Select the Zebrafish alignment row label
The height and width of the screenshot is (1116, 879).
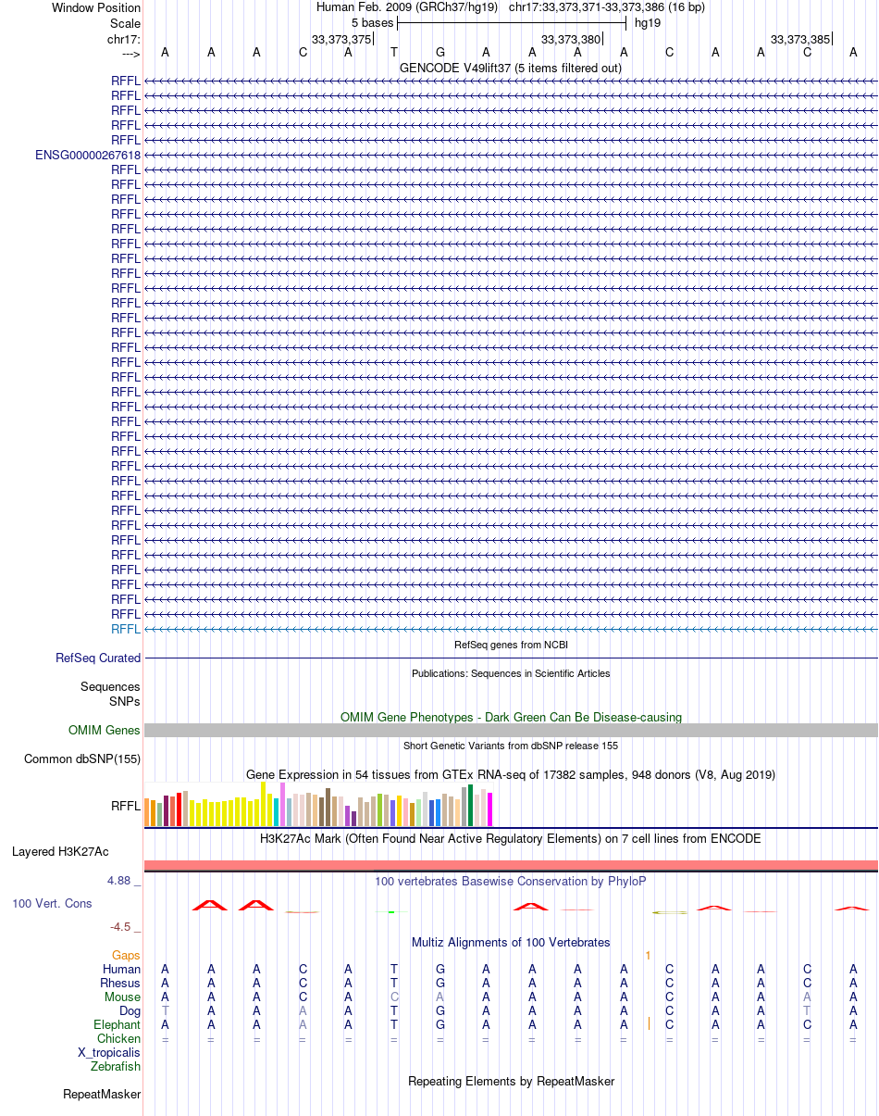tap(116, 1066)
